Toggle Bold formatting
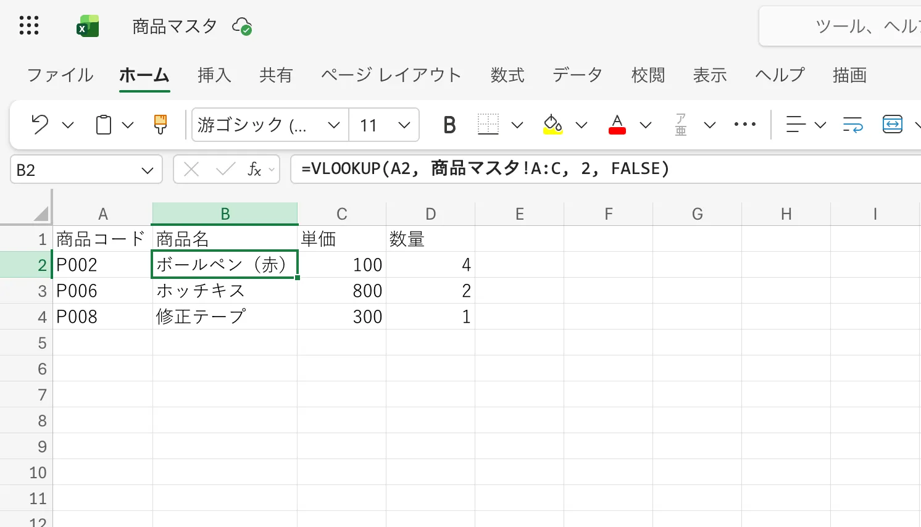Viewport: 921px width, 527px height. 449,125
